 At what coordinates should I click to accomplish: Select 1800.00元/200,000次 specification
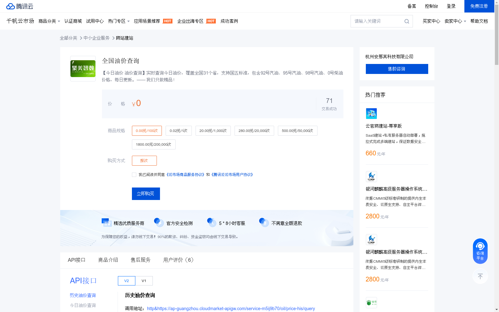pos(154,144)
